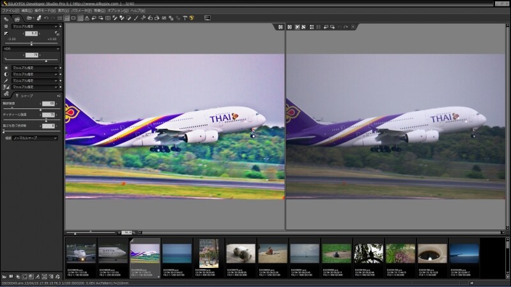Viewport: 511px width, 287px height.
Task: Expand the color マニュアル指定 dropdown
Action: point(34,80)
